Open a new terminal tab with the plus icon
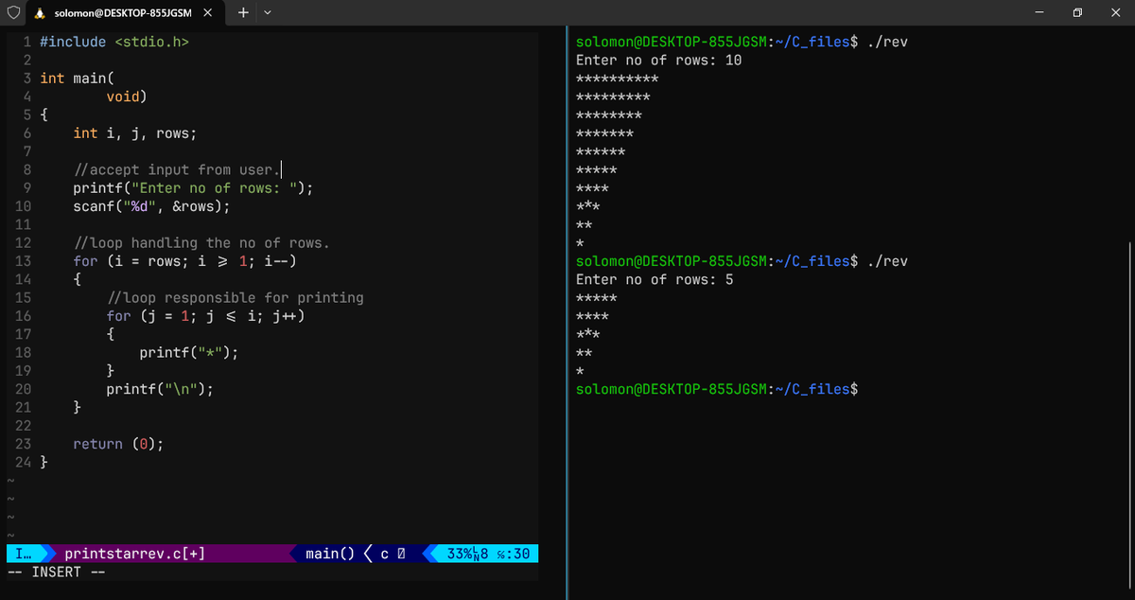 pos(242,13)
